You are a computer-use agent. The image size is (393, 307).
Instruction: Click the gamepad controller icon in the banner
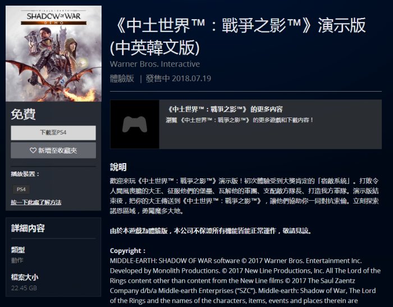point(135,124)
